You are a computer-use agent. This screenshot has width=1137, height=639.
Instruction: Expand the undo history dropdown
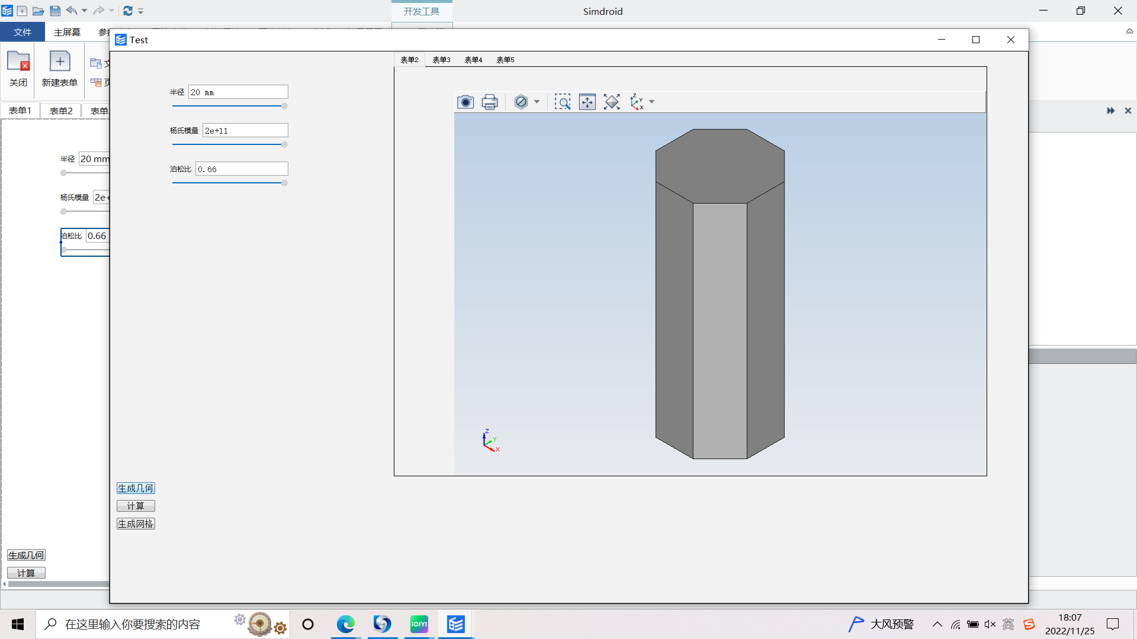[84, 11]
